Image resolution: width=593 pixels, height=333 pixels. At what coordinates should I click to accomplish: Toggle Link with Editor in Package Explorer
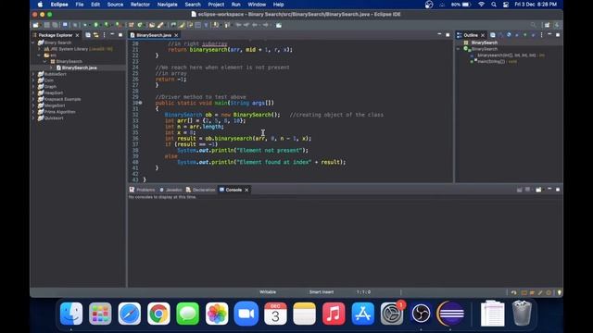pyautogui.click(x=96, y=35)
